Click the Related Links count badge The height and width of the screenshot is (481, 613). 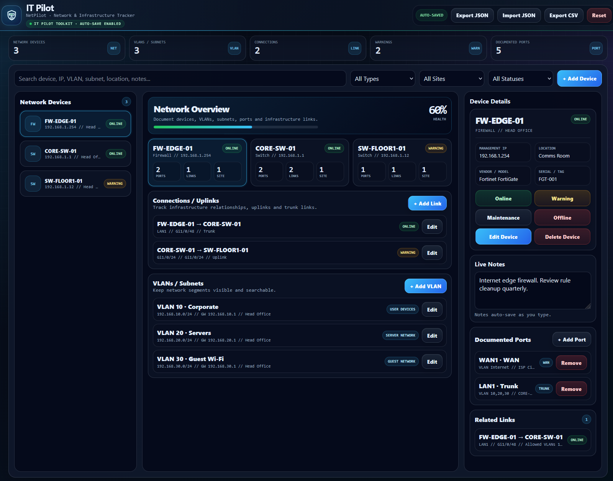(x=586, y=419)
